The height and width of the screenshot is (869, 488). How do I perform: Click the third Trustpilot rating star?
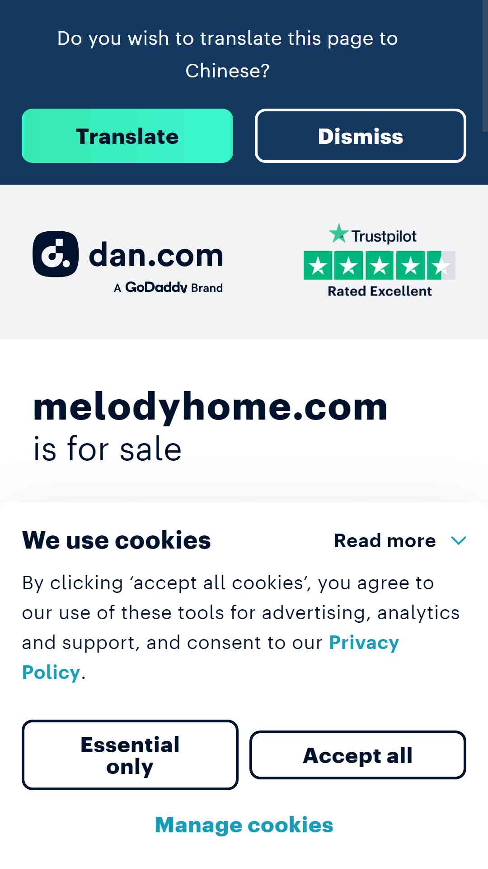point(380,265)
